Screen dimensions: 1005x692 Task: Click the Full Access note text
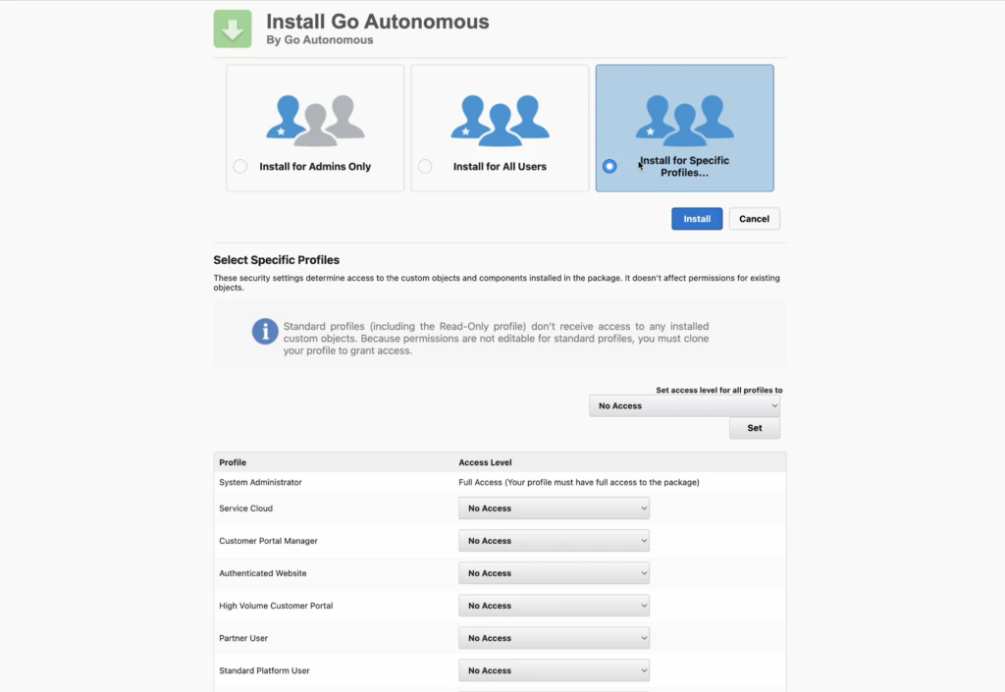tap(579, 483)
